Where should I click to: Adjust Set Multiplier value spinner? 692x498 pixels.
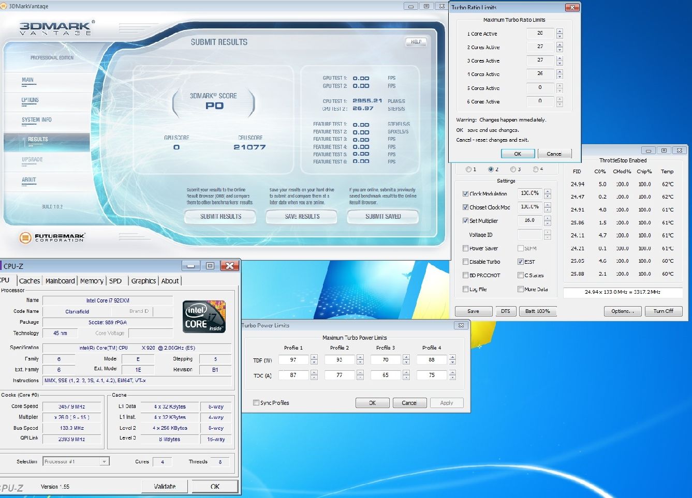(548, 221)
